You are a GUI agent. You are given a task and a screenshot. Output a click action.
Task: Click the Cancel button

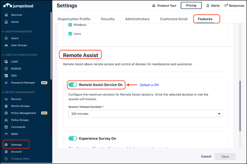pos(206,157)
